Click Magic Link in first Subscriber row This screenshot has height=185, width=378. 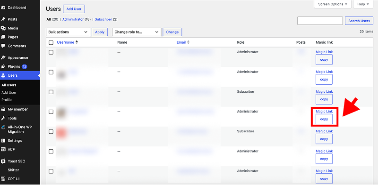click(x=324, y=91)
